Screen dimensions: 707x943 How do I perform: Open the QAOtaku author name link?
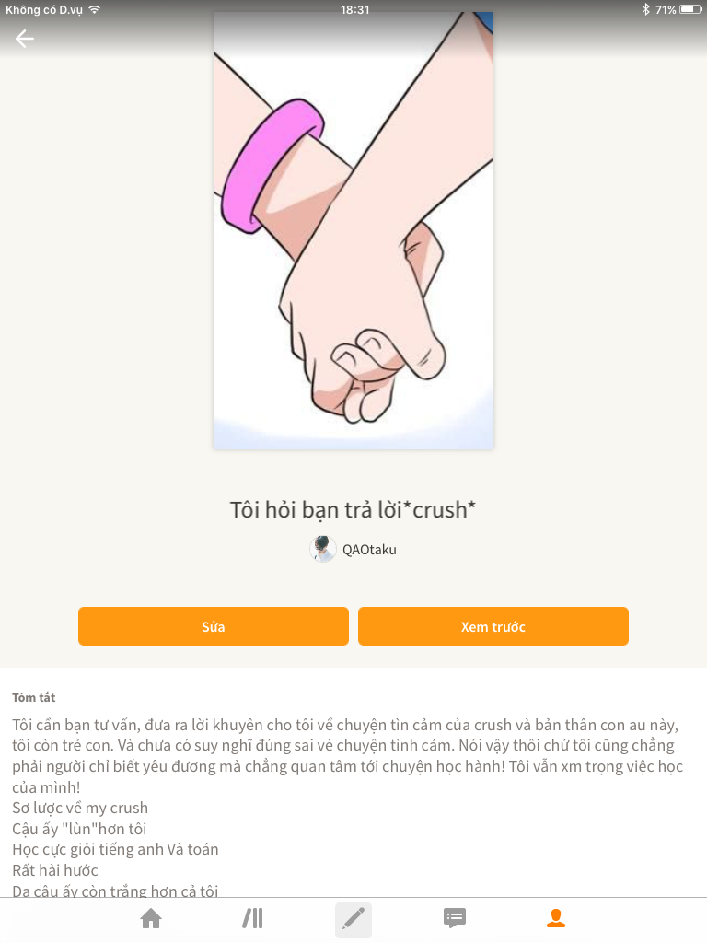tap(369, 549)
